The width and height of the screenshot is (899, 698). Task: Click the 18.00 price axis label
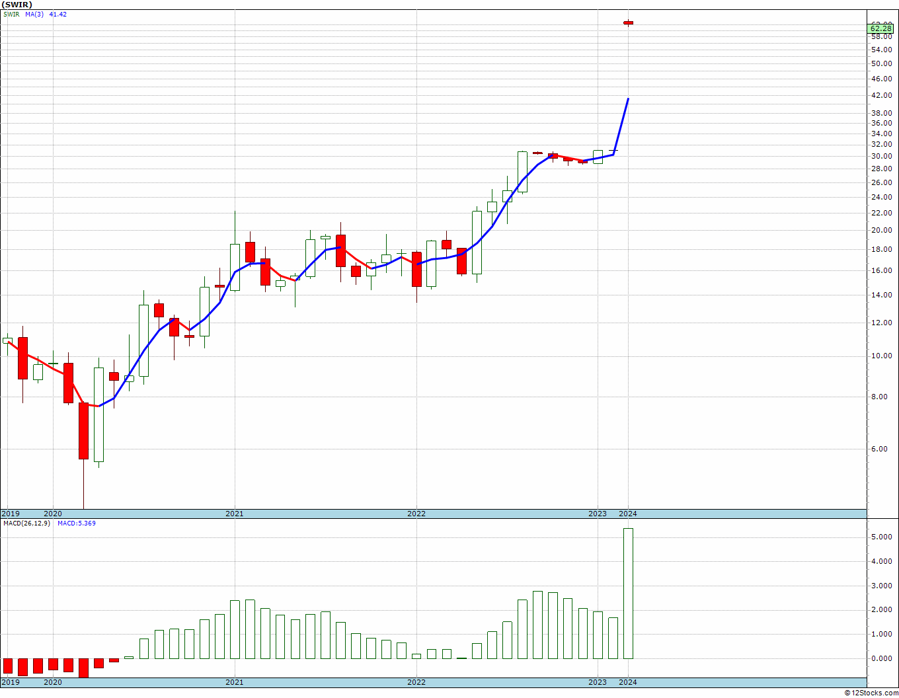click(x=881, y=250)
